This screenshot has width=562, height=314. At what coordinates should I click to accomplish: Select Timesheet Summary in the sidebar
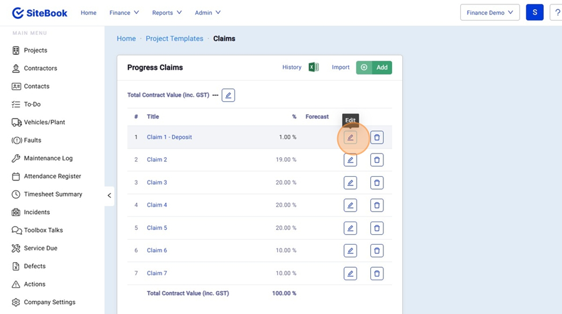52,194
